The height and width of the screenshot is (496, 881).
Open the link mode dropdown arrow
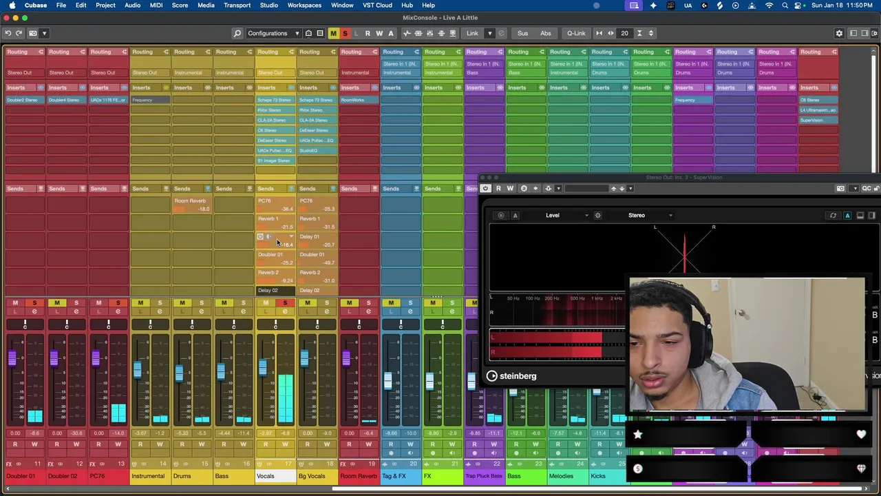(x=489, y=33)
